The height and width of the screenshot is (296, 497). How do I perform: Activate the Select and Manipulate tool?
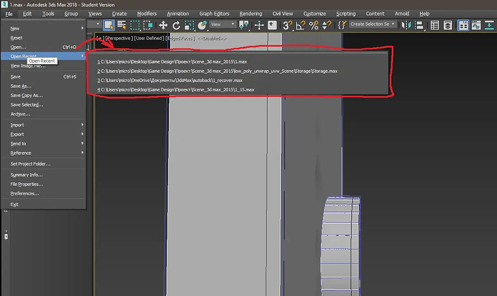(x=259, y=25)
